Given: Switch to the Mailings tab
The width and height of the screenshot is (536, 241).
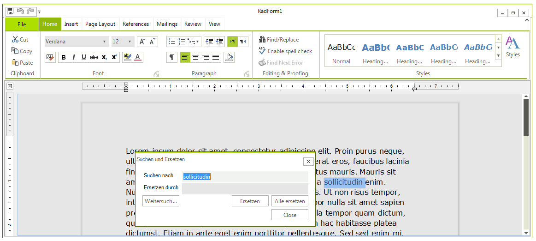Looking at the screenshot, I should pos(167,24).
